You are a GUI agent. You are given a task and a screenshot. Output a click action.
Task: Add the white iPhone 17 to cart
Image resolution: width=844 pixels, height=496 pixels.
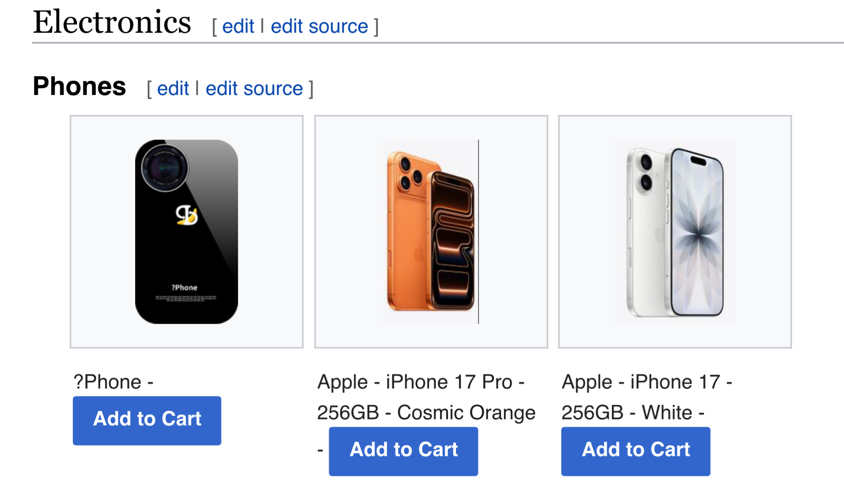[636, 451]
